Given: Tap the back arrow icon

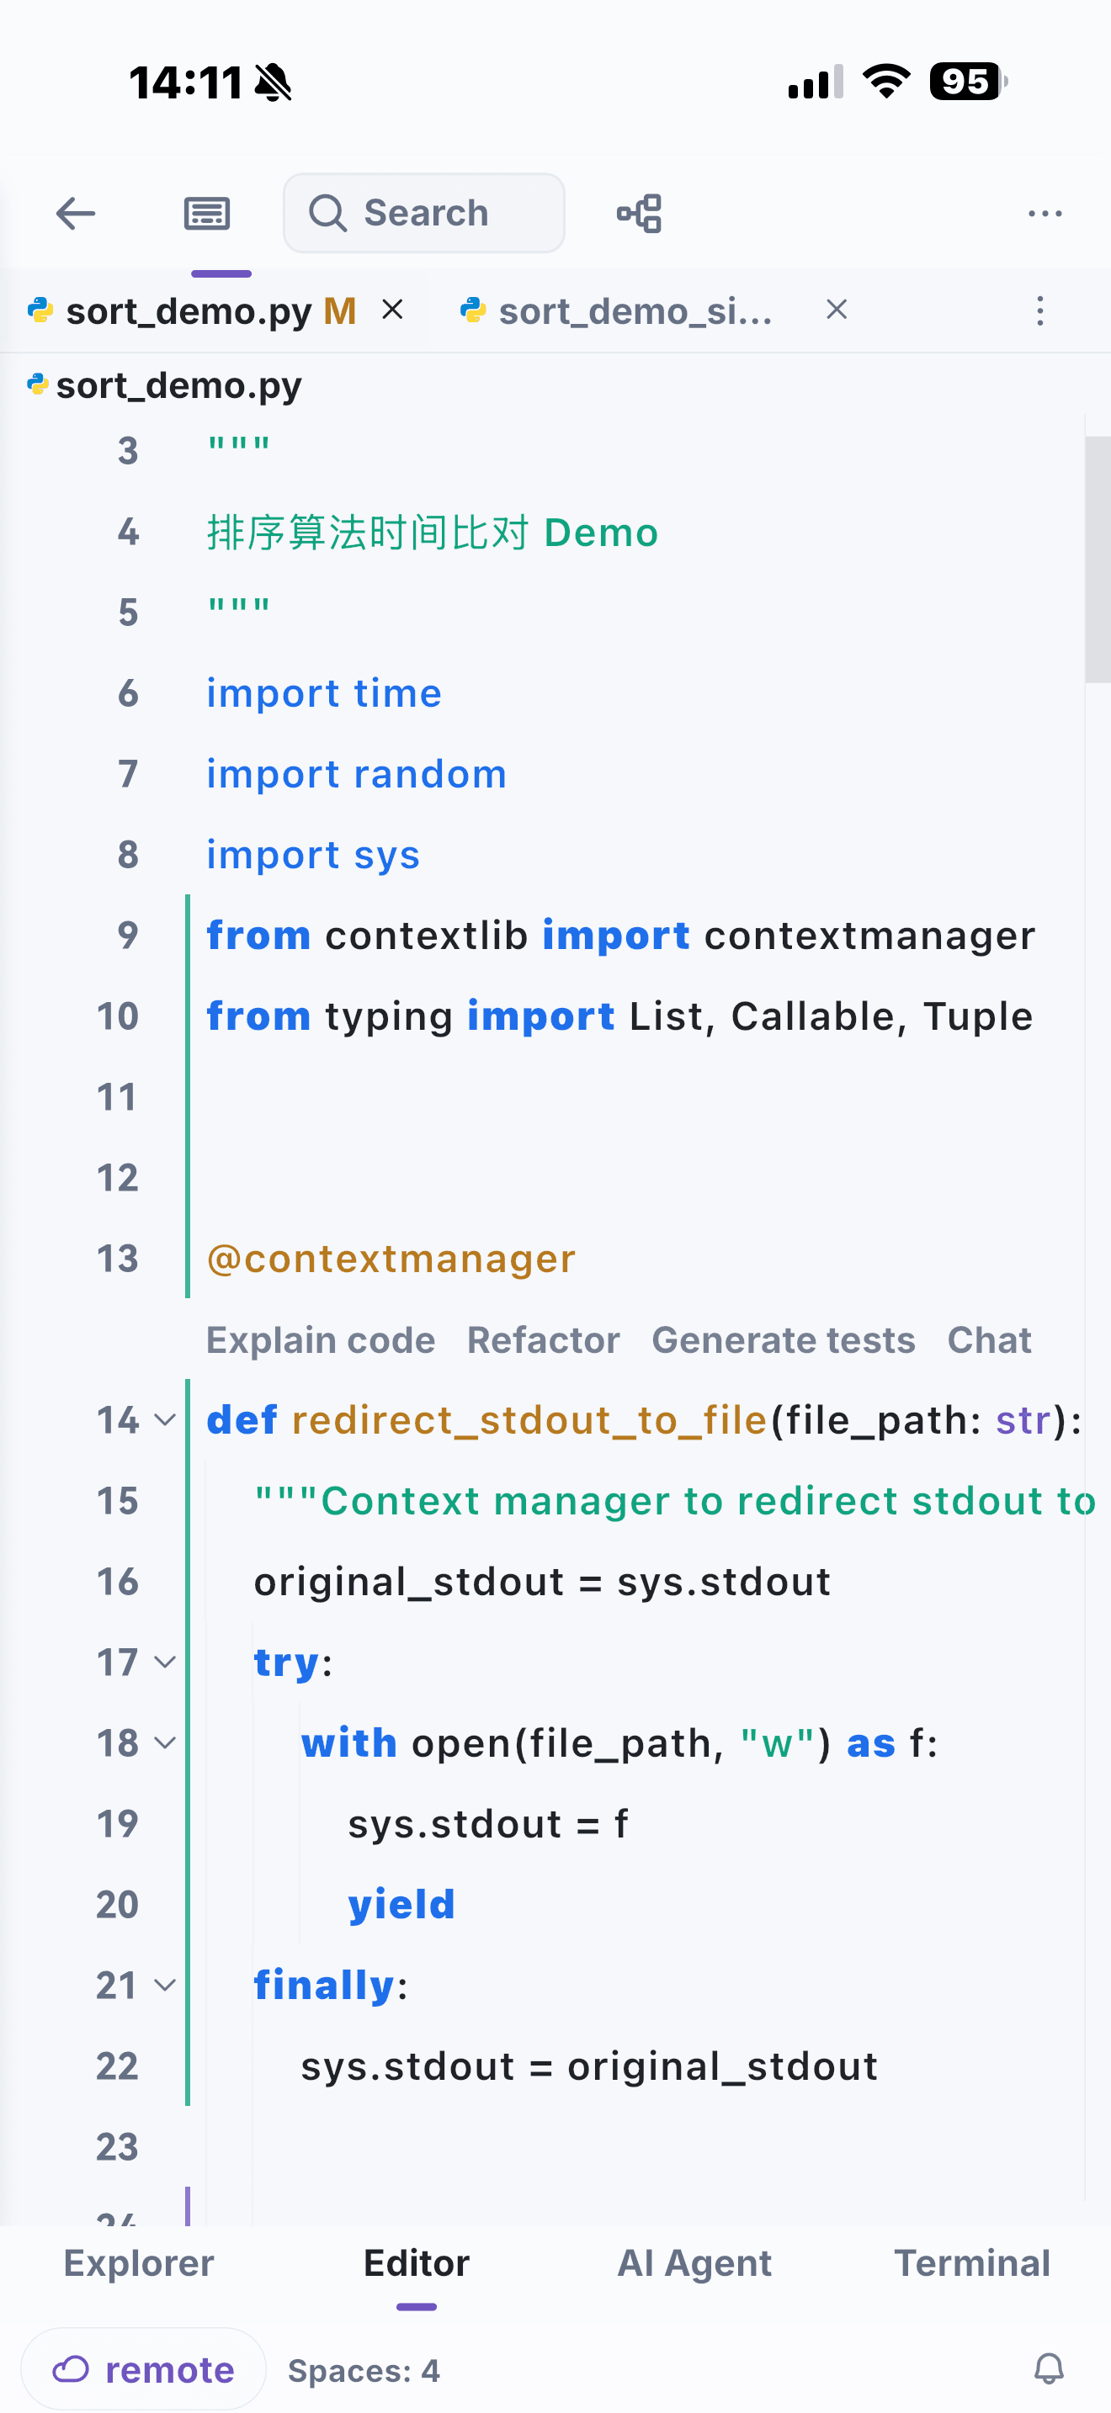Looking at the screenshot, I should pyautogui.click(x=76, y=214).
